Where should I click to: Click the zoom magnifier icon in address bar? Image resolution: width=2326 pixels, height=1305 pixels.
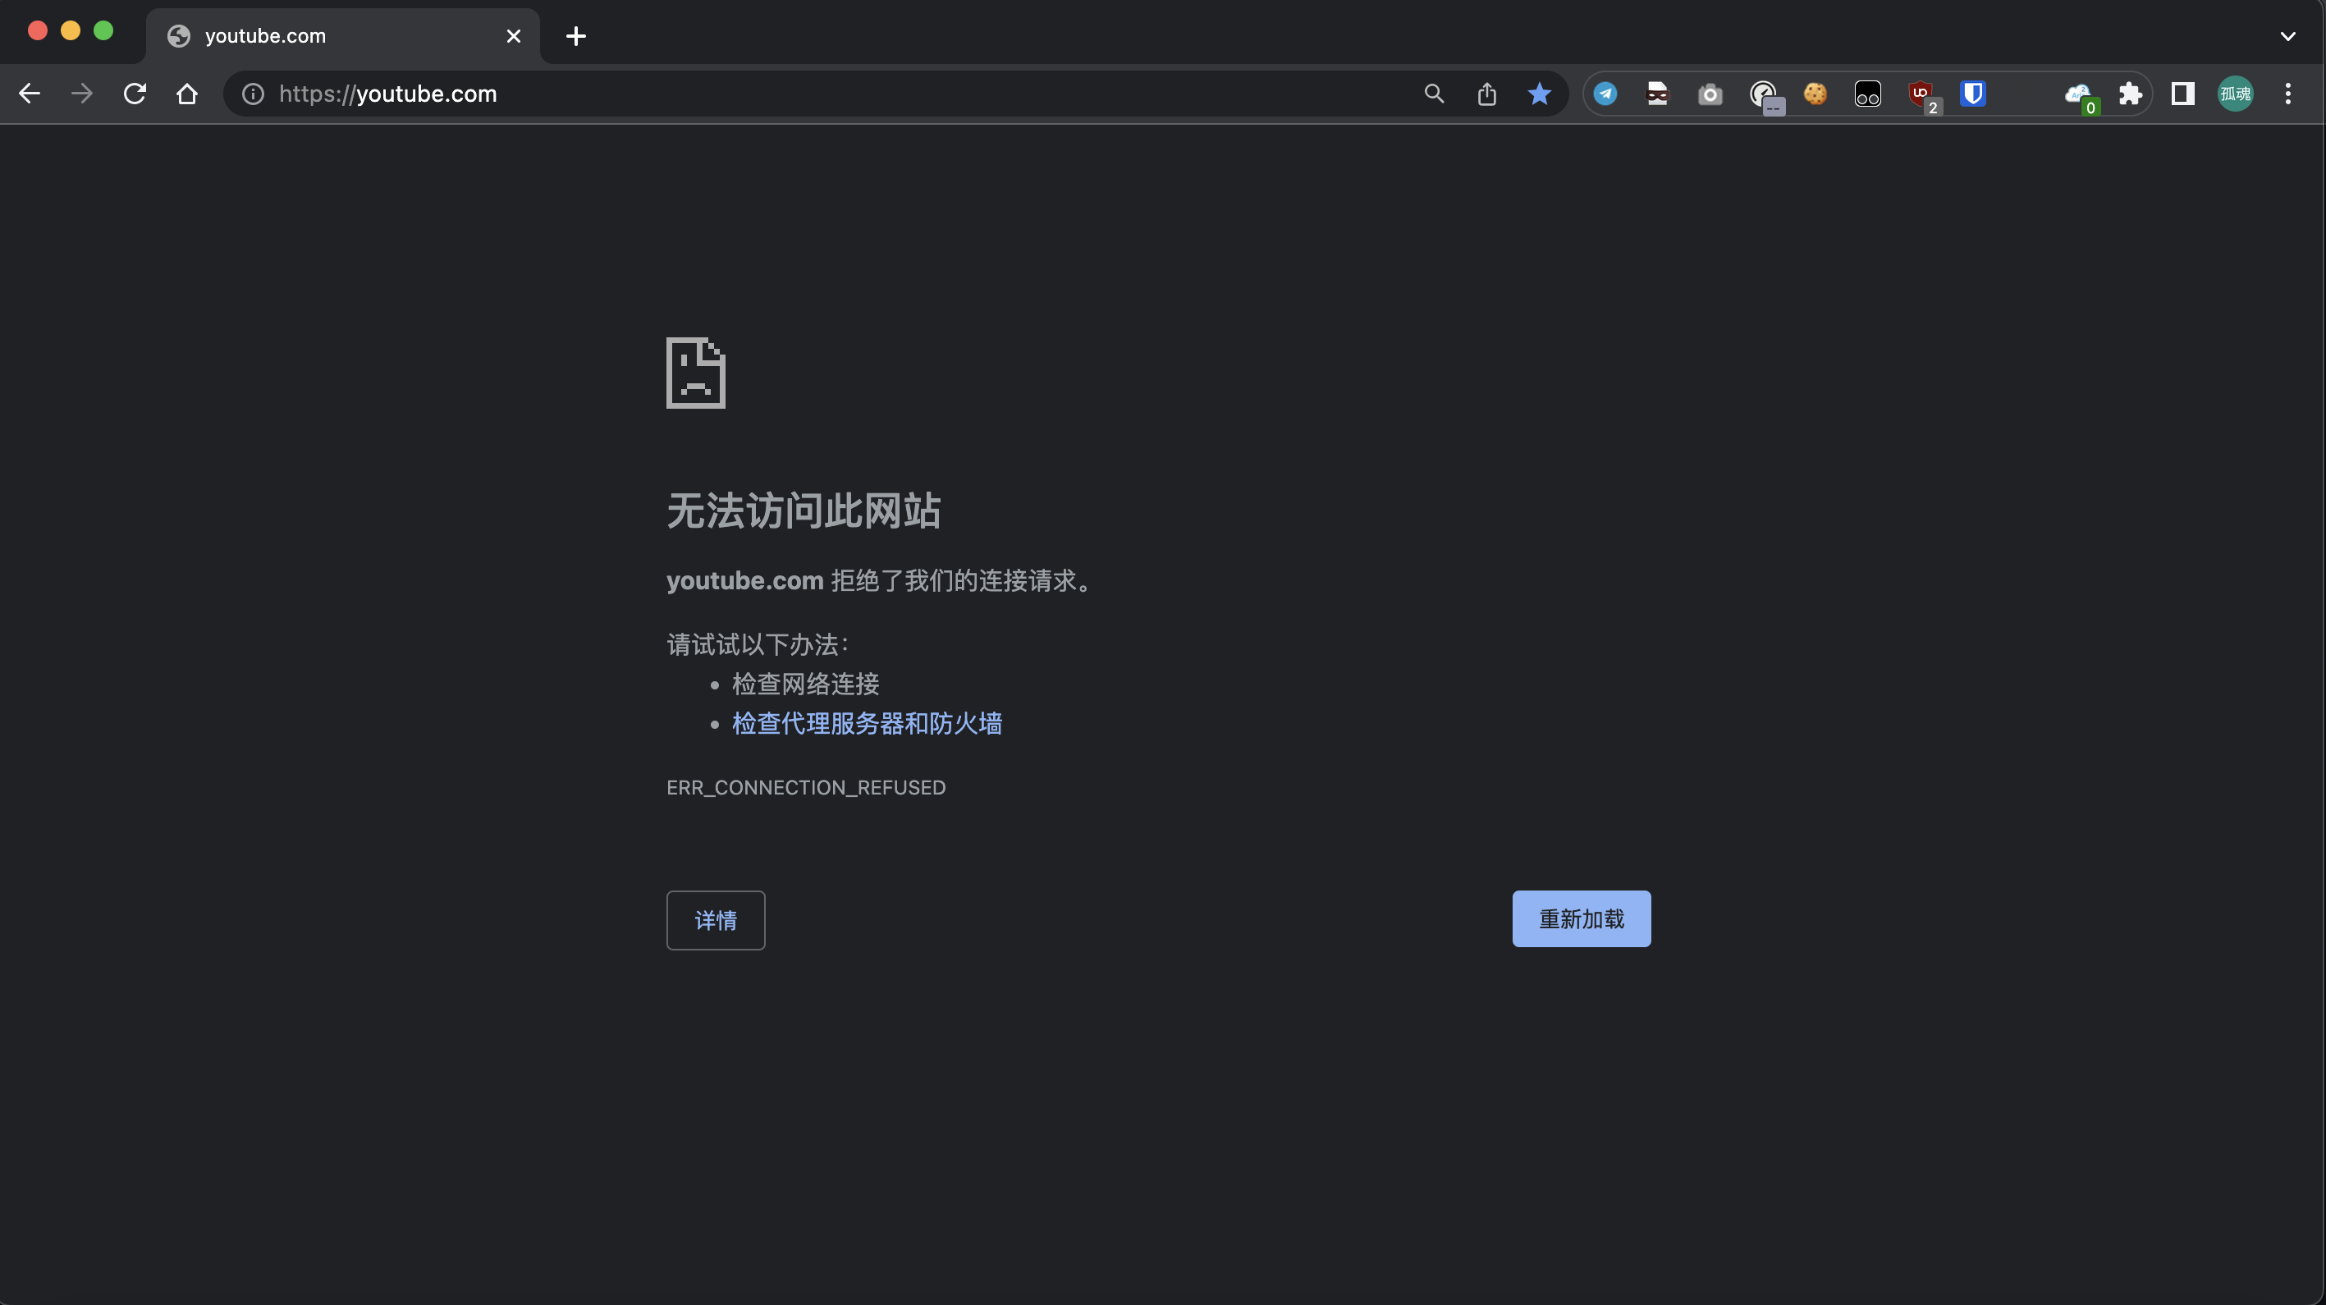tap(1434, 94)
